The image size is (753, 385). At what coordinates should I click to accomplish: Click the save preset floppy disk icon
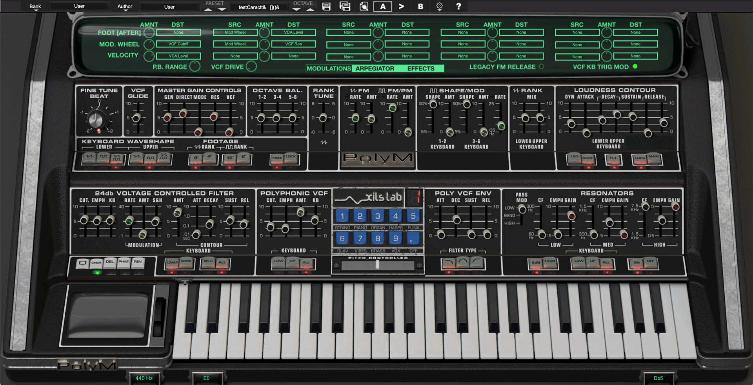[326, 6]
